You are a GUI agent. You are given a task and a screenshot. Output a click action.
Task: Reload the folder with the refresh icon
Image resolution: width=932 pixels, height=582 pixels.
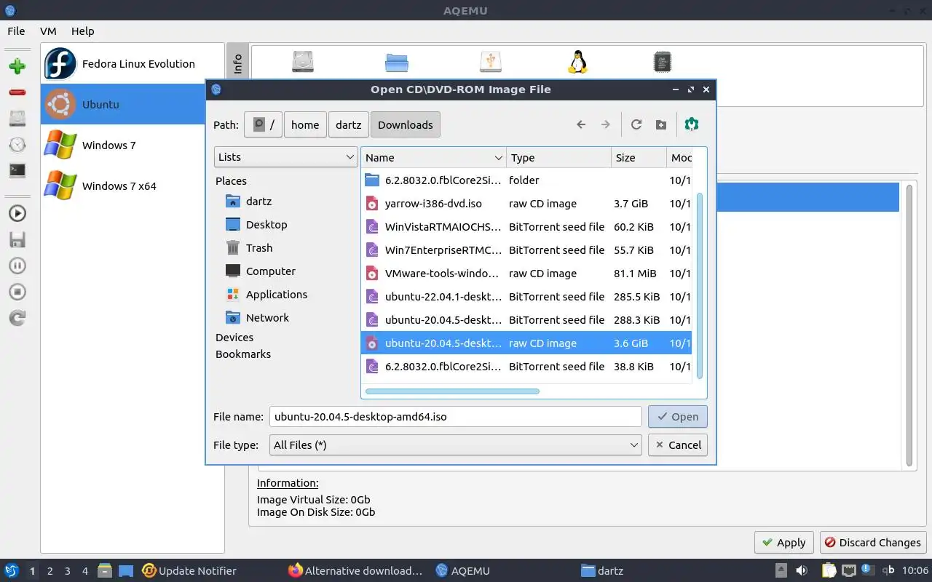636,124
